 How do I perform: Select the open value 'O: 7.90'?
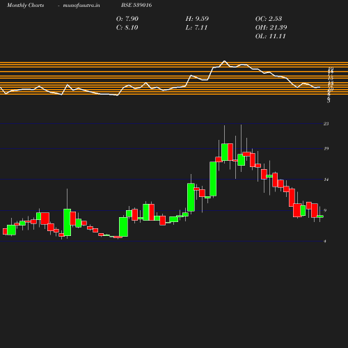127,19
